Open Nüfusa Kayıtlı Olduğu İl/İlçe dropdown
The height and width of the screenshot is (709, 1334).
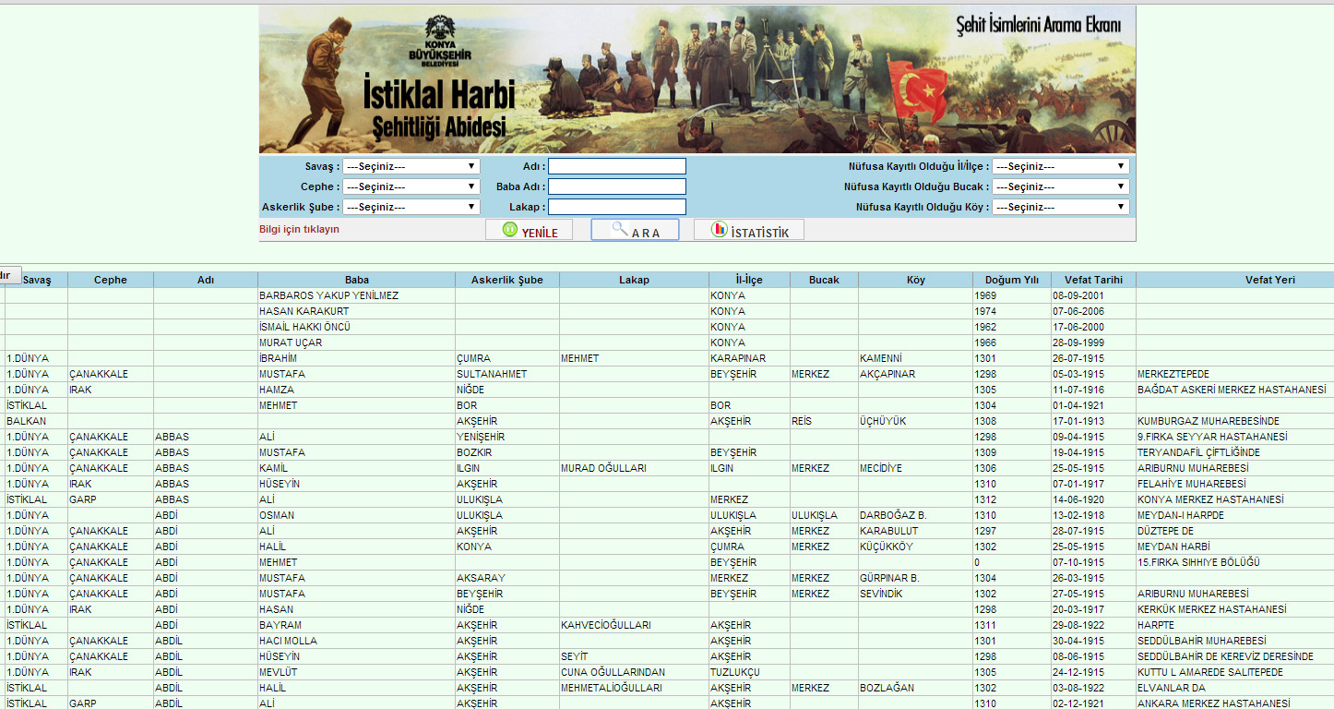click(x=1061, y=166)
